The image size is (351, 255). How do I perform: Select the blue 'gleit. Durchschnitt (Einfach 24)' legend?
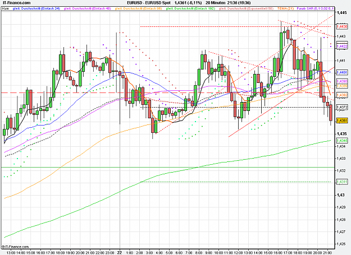click(37, 8)
